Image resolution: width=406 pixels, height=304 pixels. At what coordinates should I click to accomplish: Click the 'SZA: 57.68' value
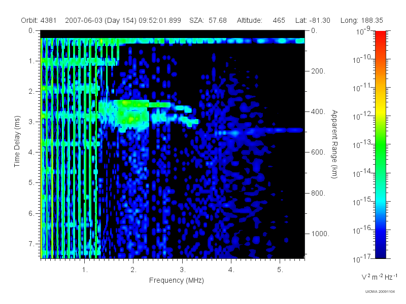pos(208,20)
